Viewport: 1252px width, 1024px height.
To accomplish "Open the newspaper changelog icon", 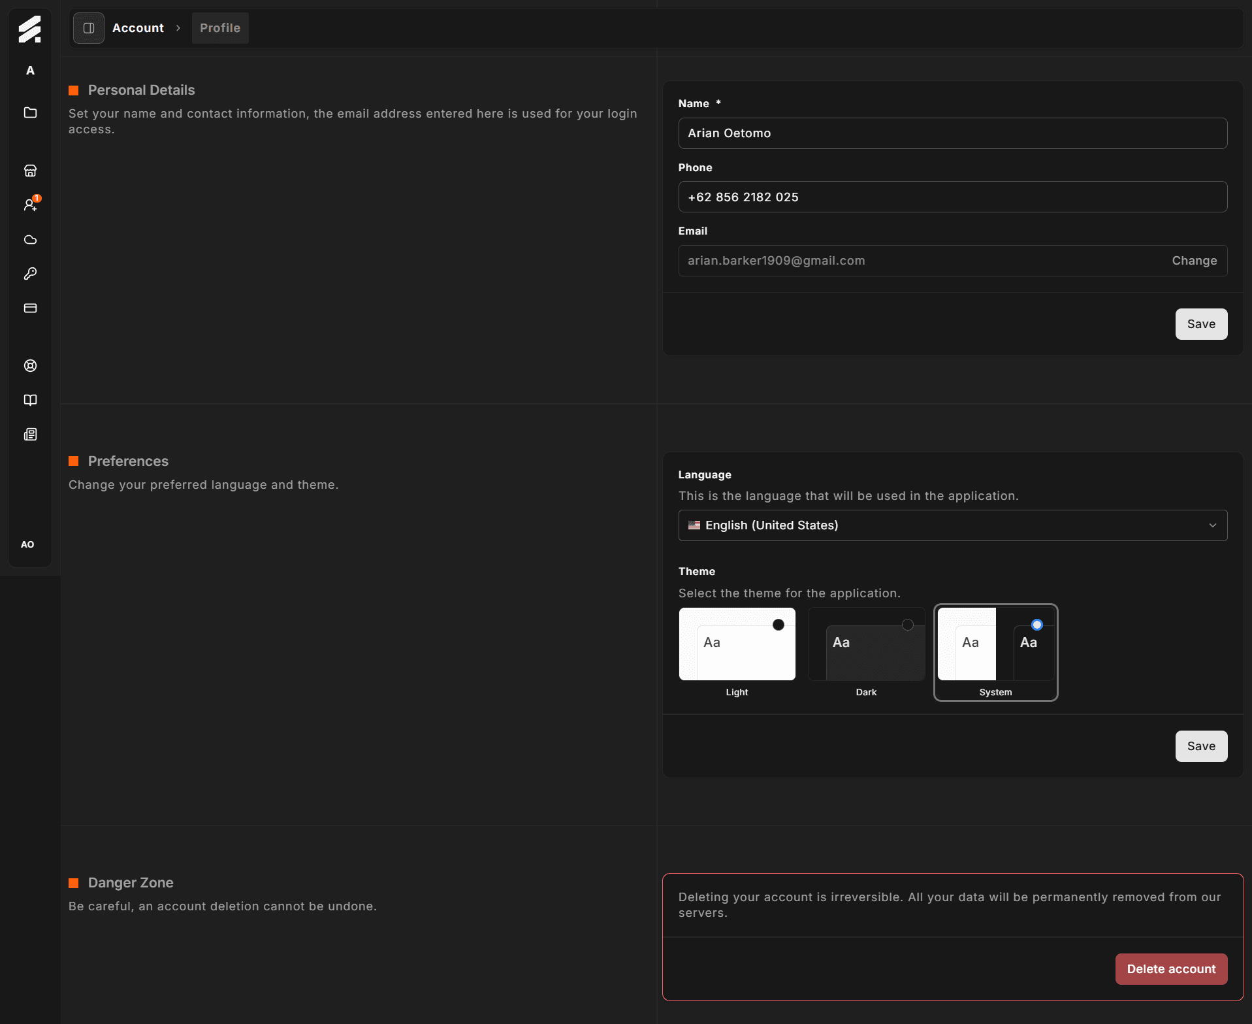I will click(x=30, y=435).
